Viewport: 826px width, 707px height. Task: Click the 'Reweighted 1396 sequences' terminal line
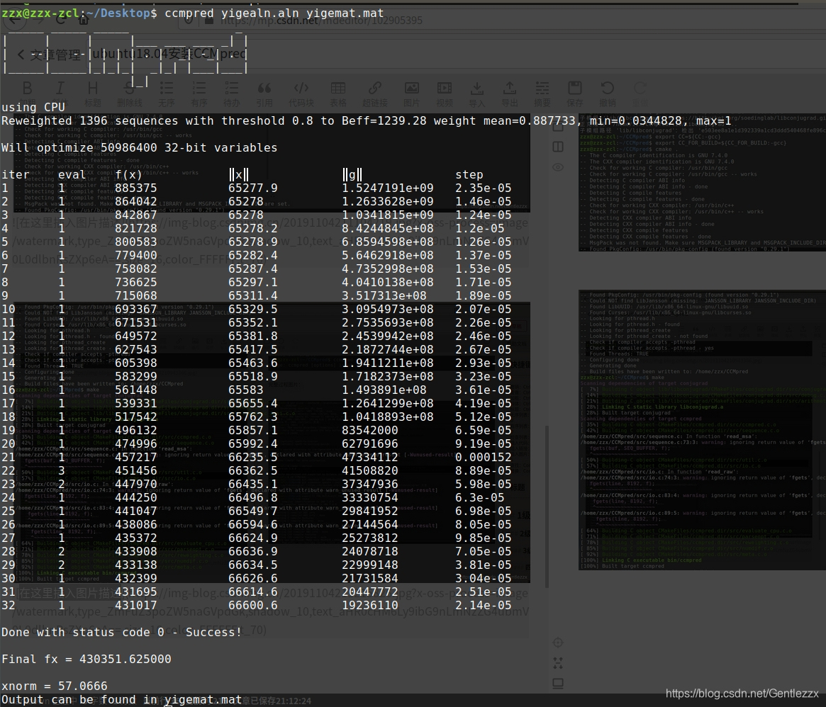click(366, 121)
